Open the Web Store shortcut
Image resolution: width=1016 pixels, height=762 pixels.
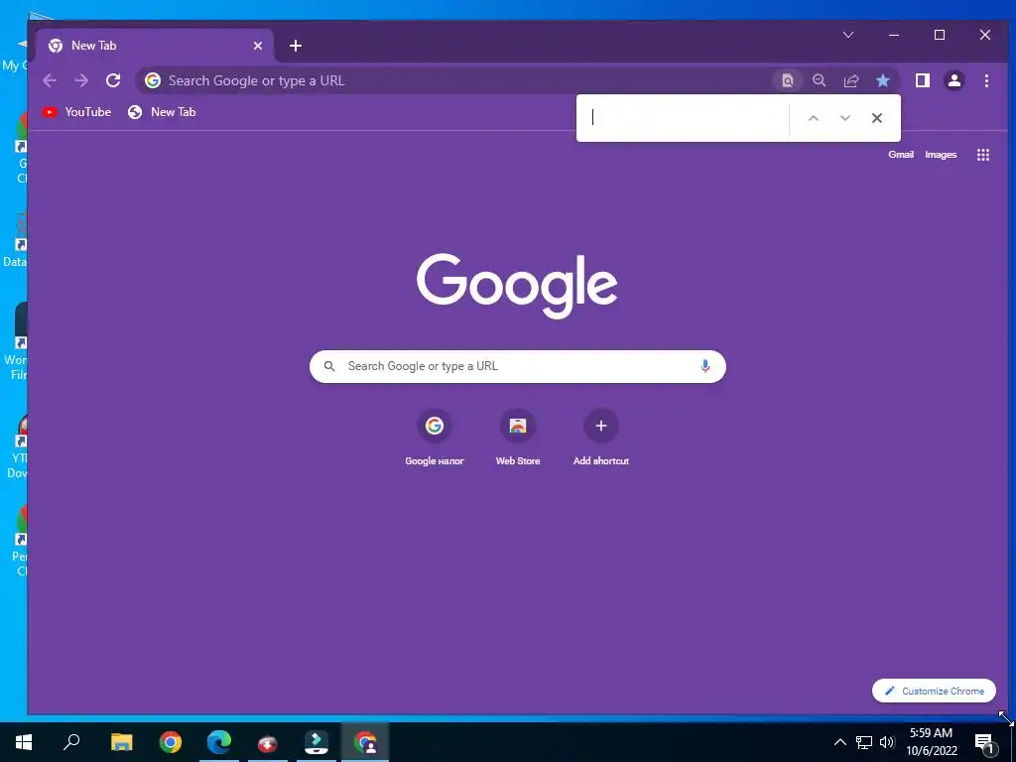tap(518, 438)
